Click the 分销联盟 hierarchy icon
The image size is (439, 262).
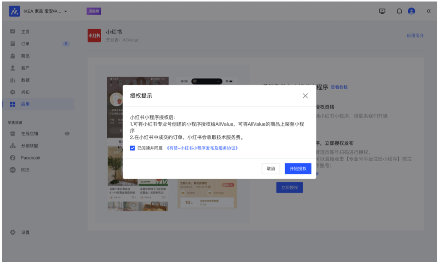click(12, 145)
